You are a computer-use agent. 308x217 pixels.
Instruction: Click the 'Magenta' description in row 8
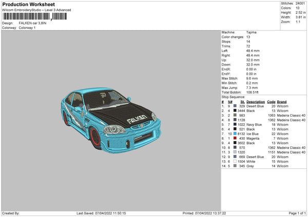click(x=253, y=138)
